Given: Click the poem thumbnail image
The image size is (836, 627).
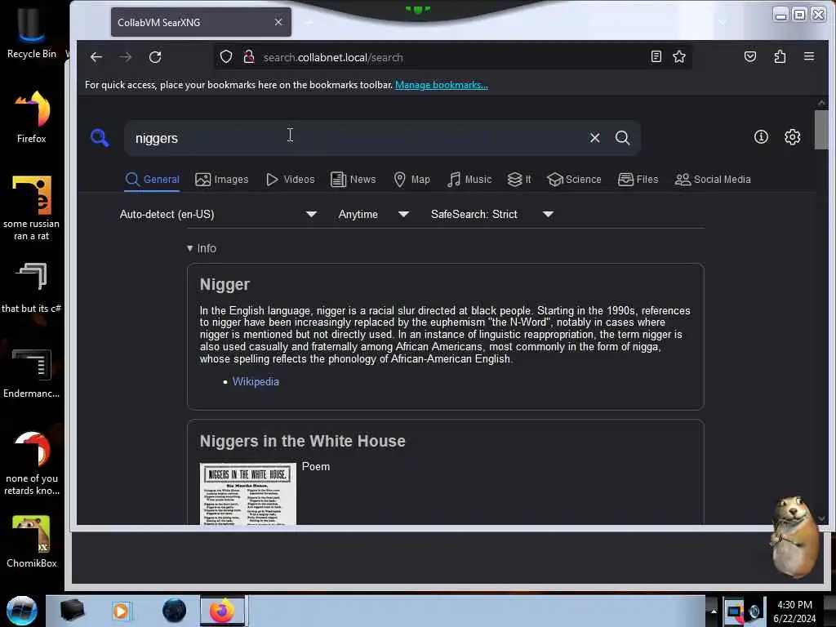Looking at the screenshot, I should [x=248, y=494].
